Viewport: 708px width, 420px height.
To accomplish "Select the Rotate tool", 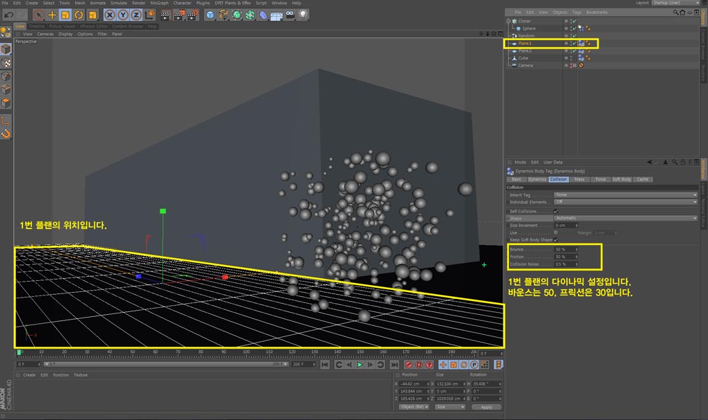I will (x=78, y=15).
